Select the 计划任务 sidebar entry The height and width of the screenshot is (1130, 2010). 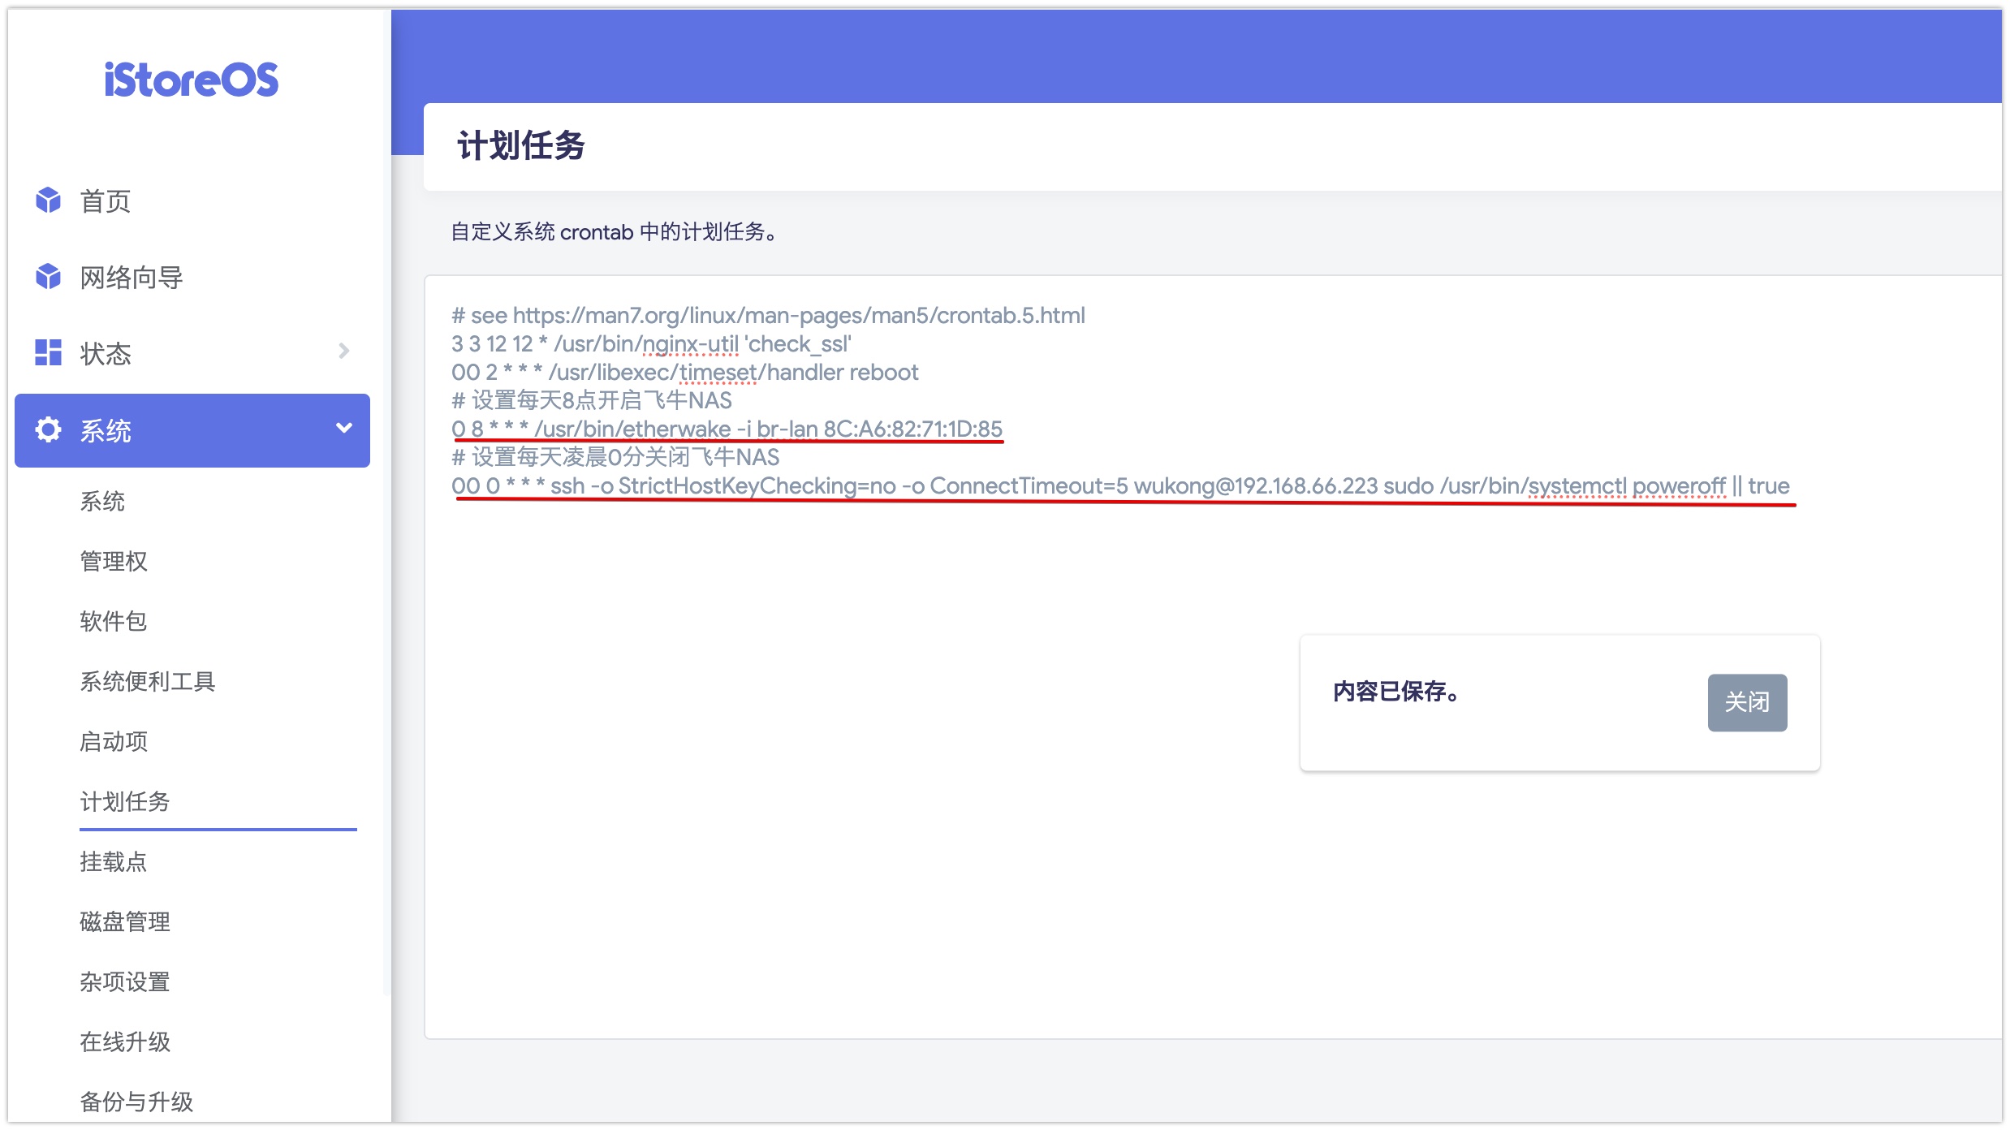click(x=125, y=802)
